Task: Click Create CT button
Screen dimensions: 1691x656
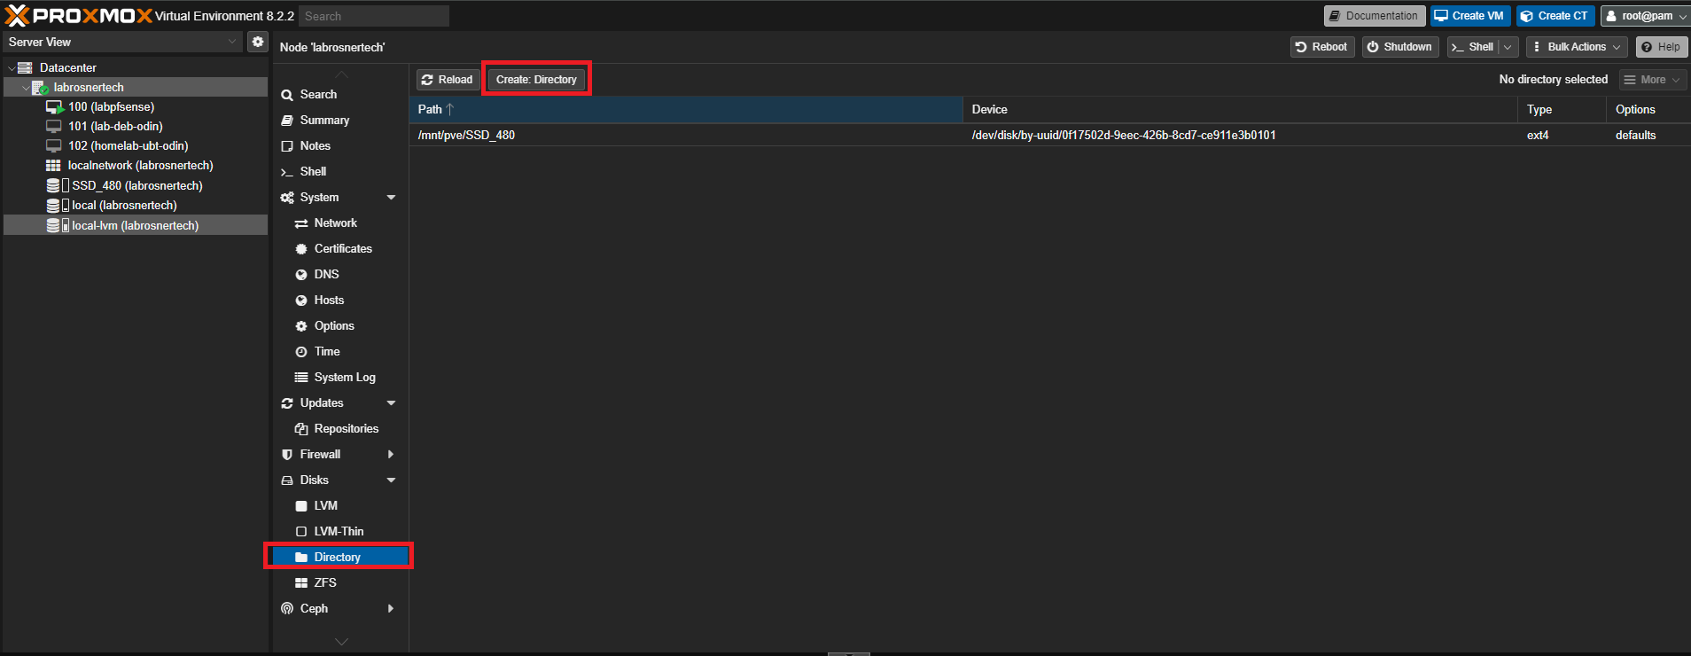Action: 1555,16
